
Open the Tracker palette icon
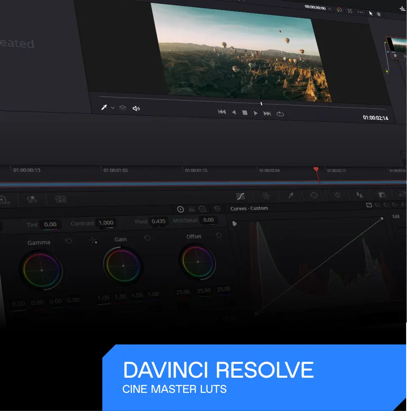tap(337, 195)
